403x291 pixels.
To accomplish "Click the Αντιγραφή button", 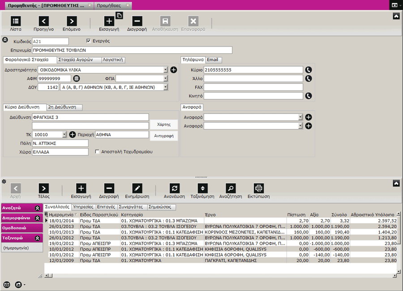I will pyautogui.click(x=164, y=136).
